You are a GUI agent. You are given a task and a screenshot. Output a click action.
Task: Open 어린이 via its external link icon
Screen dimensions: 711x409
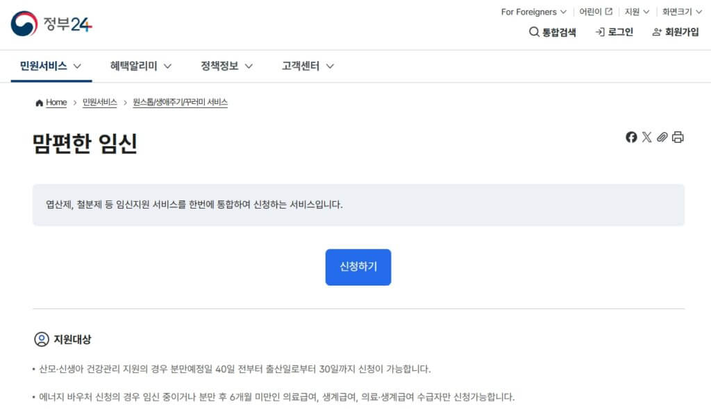(x=608, y=11)
